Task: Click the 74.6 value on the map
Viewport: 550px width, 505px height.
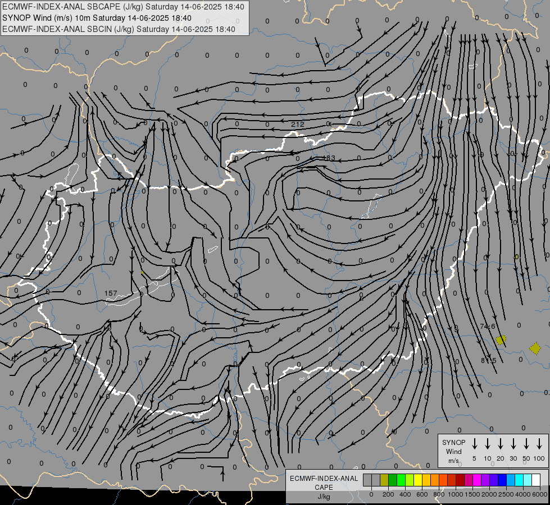Action: click(x=488, y=326)
